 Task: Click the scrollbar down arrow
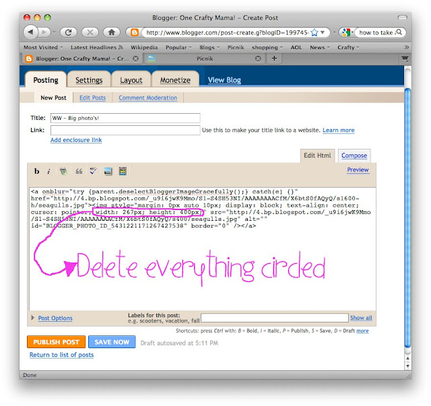pos(407,366)
